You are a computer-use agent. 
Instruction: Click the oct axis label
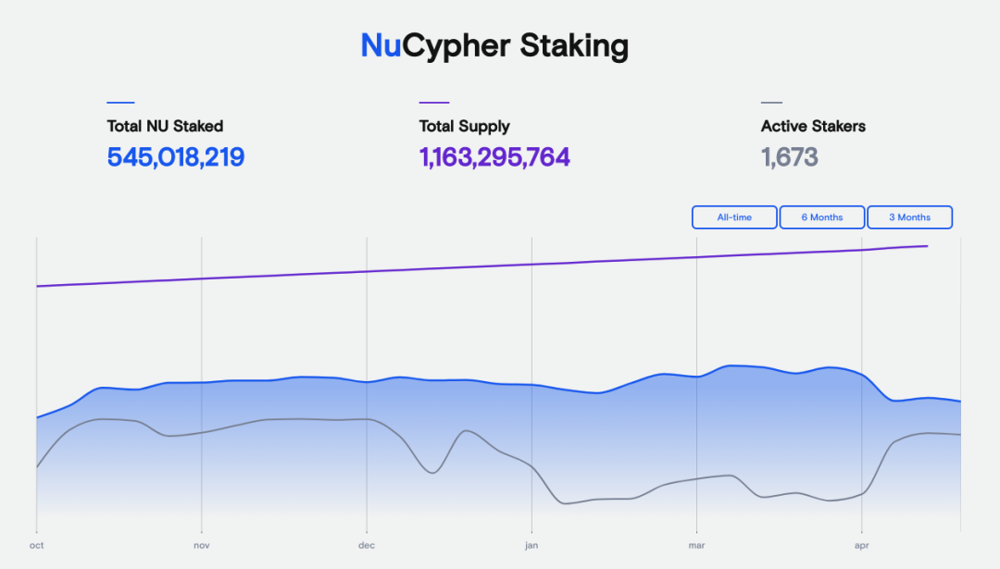36,546
